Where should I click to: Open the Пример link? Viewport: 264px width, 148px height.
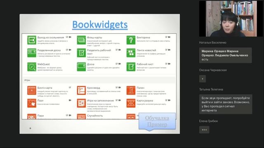pyautogui.click(x=157, y=125)
